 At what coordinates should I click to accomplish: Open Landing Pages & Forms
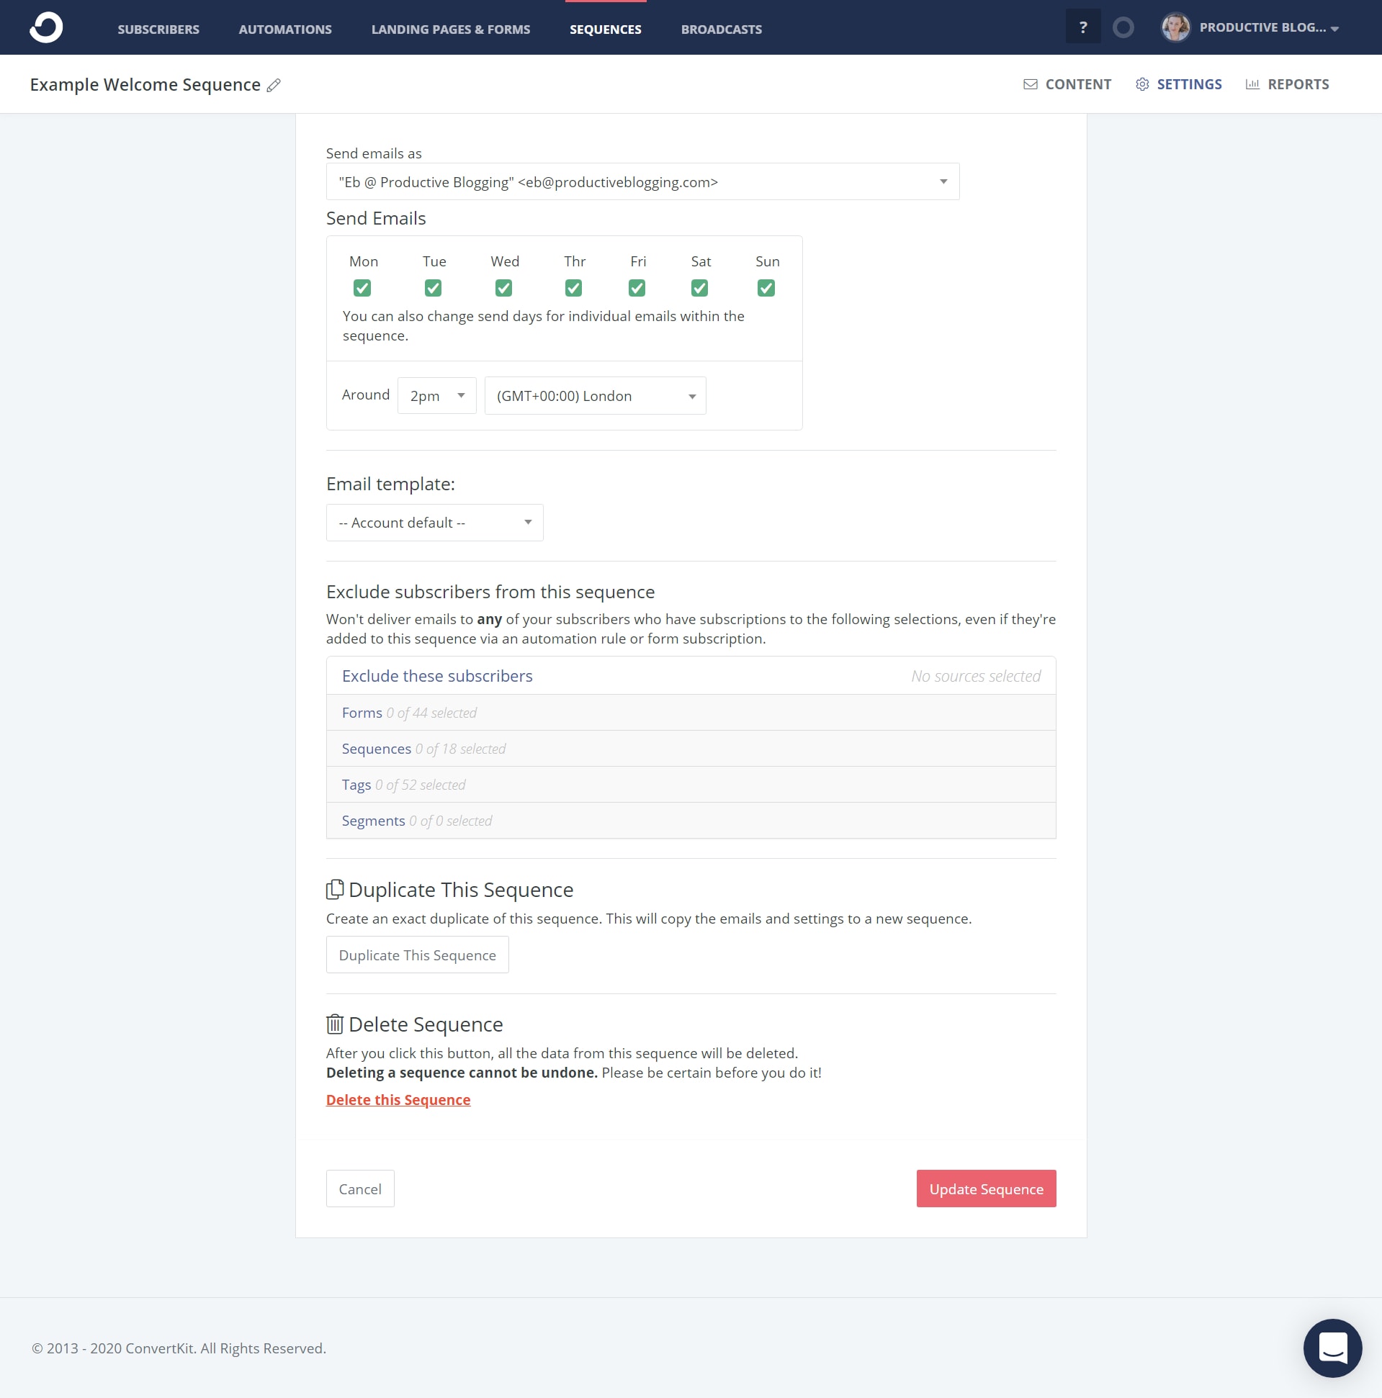[x=450, y=30]
